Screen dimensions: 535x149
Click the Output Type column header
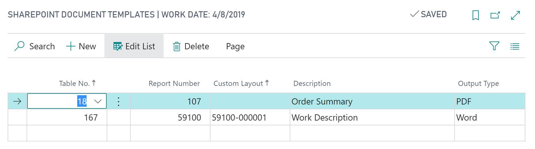478,83
